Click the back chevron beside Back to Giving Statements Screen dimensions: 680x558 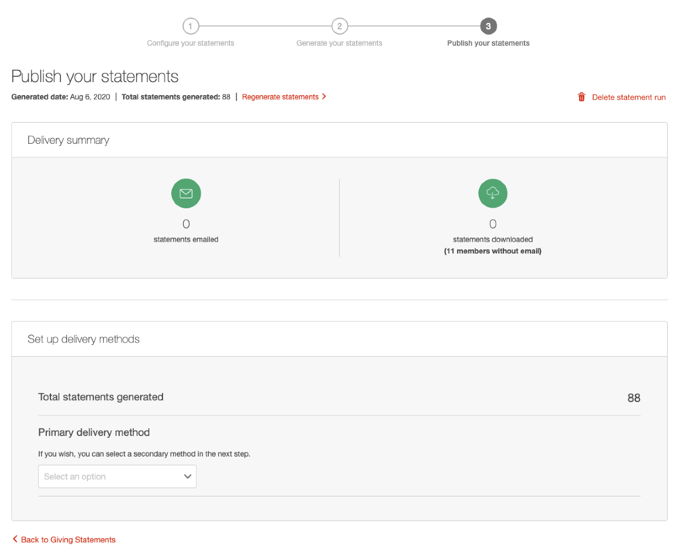15,539
